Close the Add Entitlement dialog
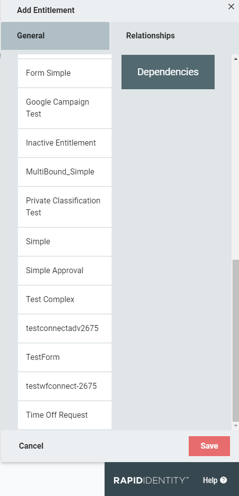Screen dimensions: 239x496 pos(231,6)
